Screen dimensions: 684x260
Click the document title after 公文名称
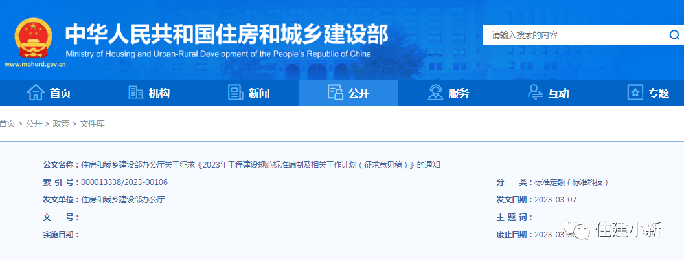pyautogui.click(x=261, y=165)
